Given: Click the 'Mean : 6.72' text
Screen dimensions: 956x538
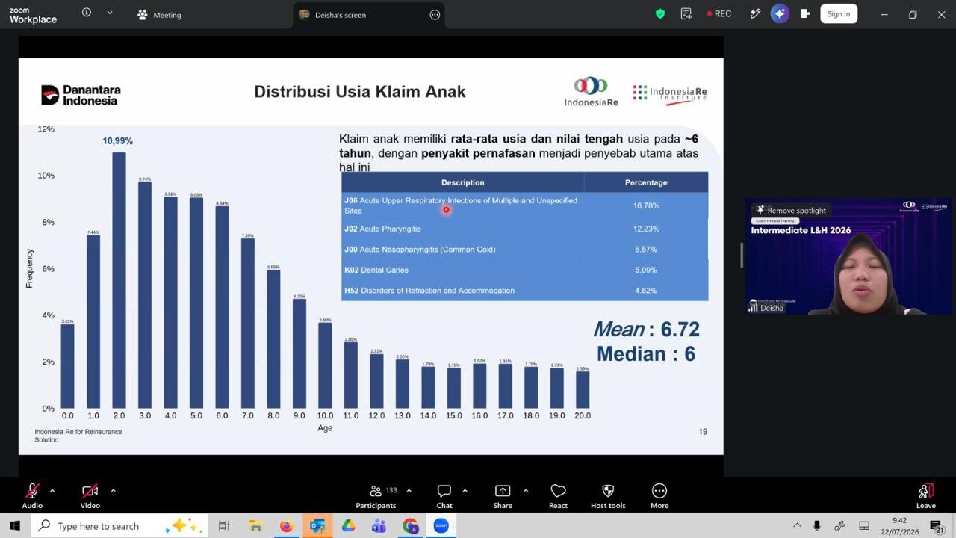Looking at the screenshot, I should point(646,330).
